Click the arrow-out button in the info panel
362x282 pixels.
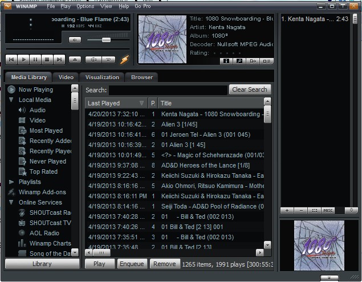point(253,61)
